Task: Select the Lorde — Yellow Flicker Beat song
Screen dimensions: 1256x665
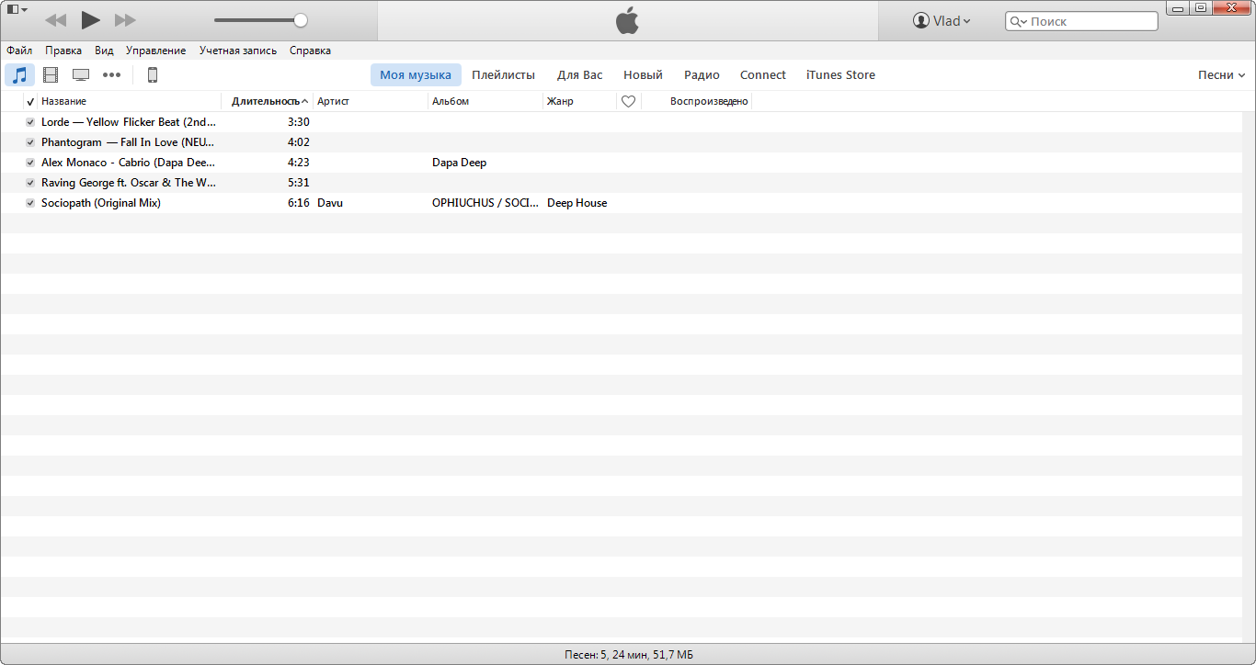Action: click(129, 122)
